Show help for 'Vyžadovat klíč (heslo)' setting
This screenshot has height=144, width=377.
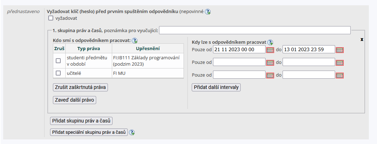tap(208, 12)
